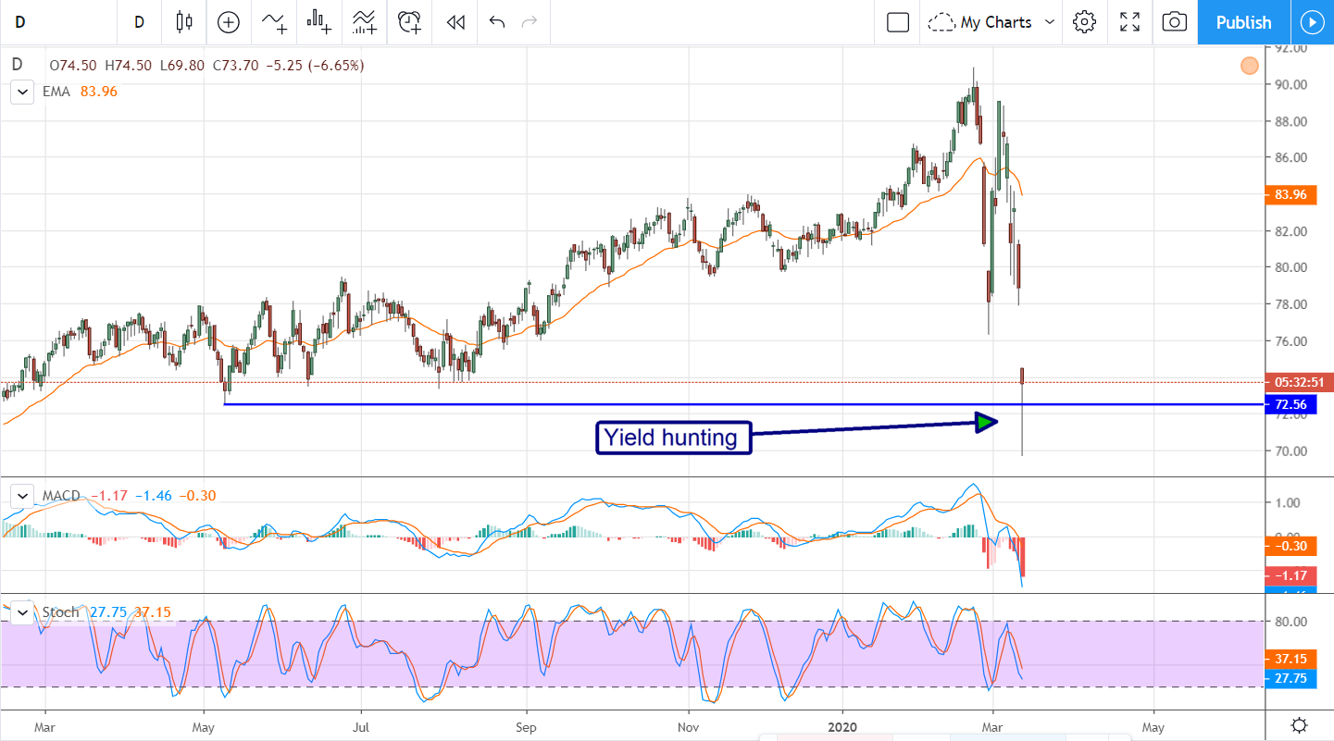Click the Publish button
Viewport: 1334px width, 741px height.
tap(1243, 22)
